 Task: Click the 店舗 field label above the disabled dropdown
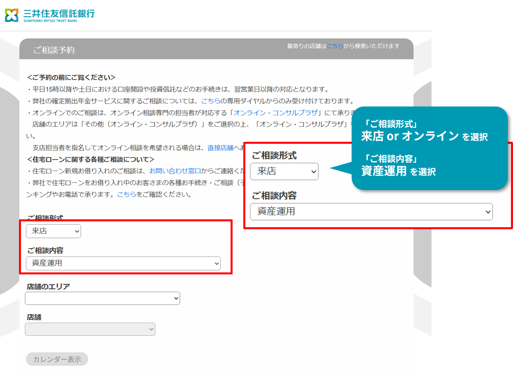34,317
